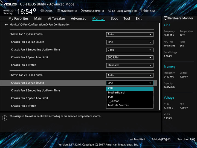
Task: Select Chassis Fan 2 Q-Fan Source row label
Action: [28, 83]
